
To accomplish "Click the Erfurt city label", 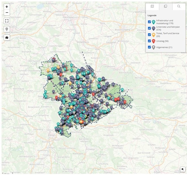I will click(x=157, y=172).
